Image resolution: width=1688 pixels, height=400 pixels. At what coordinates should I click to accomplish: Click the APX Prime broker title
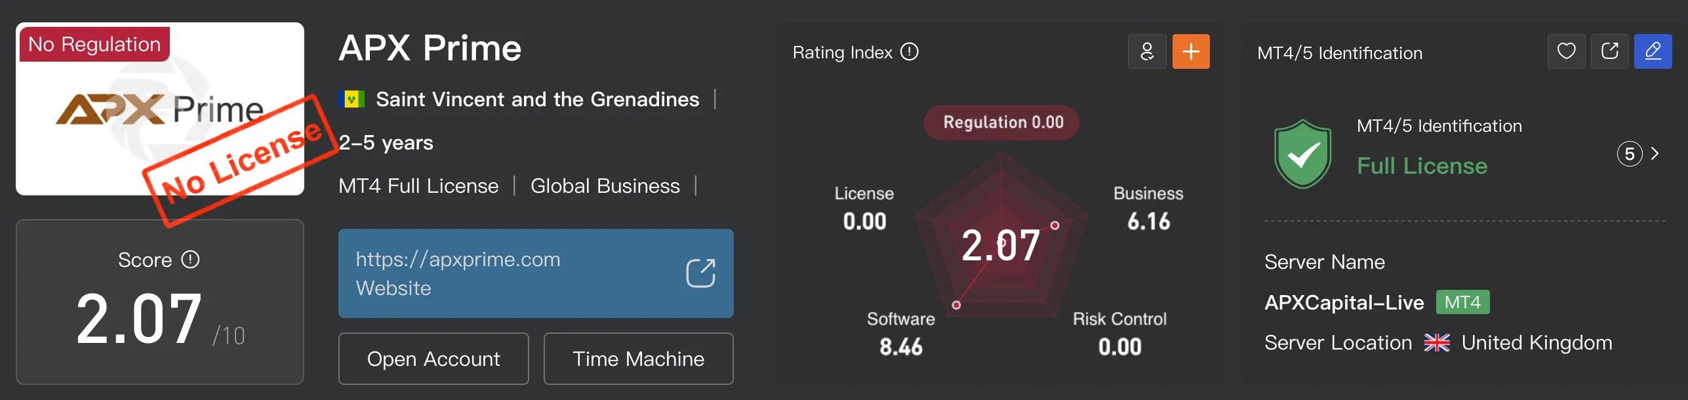coord(430,49)
